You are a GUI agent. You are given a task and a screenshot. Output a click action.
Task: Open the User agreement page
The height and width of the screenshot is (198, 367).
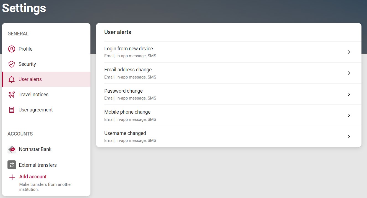(35, 110)
